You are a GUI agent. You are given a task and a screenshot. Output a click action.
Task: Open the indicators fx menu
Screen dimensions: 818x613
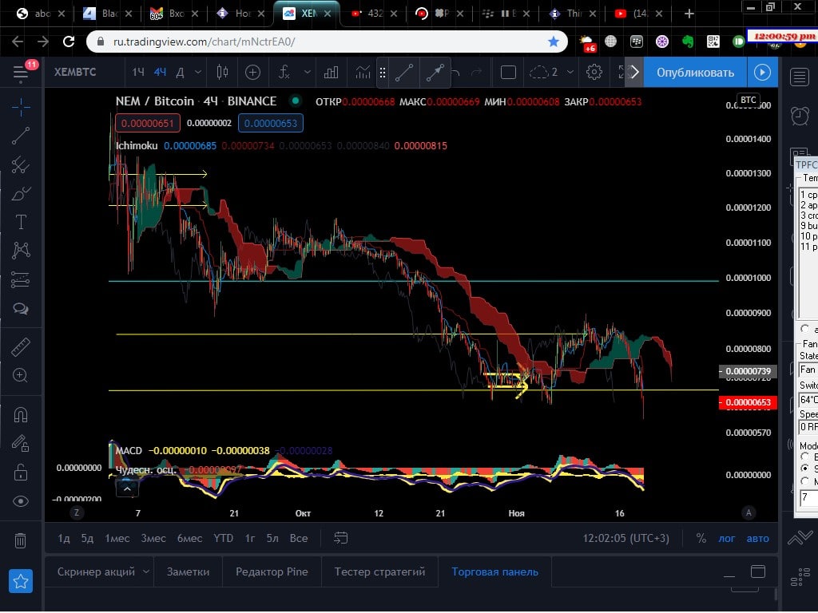(x=284, y=73)
